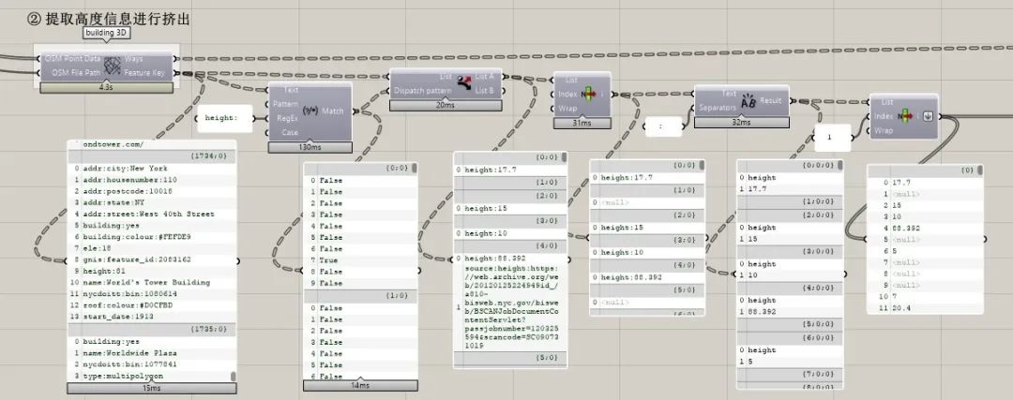The image size is (1013, 400).
Task: Click the 130ms profiler label
Action: 310,147
